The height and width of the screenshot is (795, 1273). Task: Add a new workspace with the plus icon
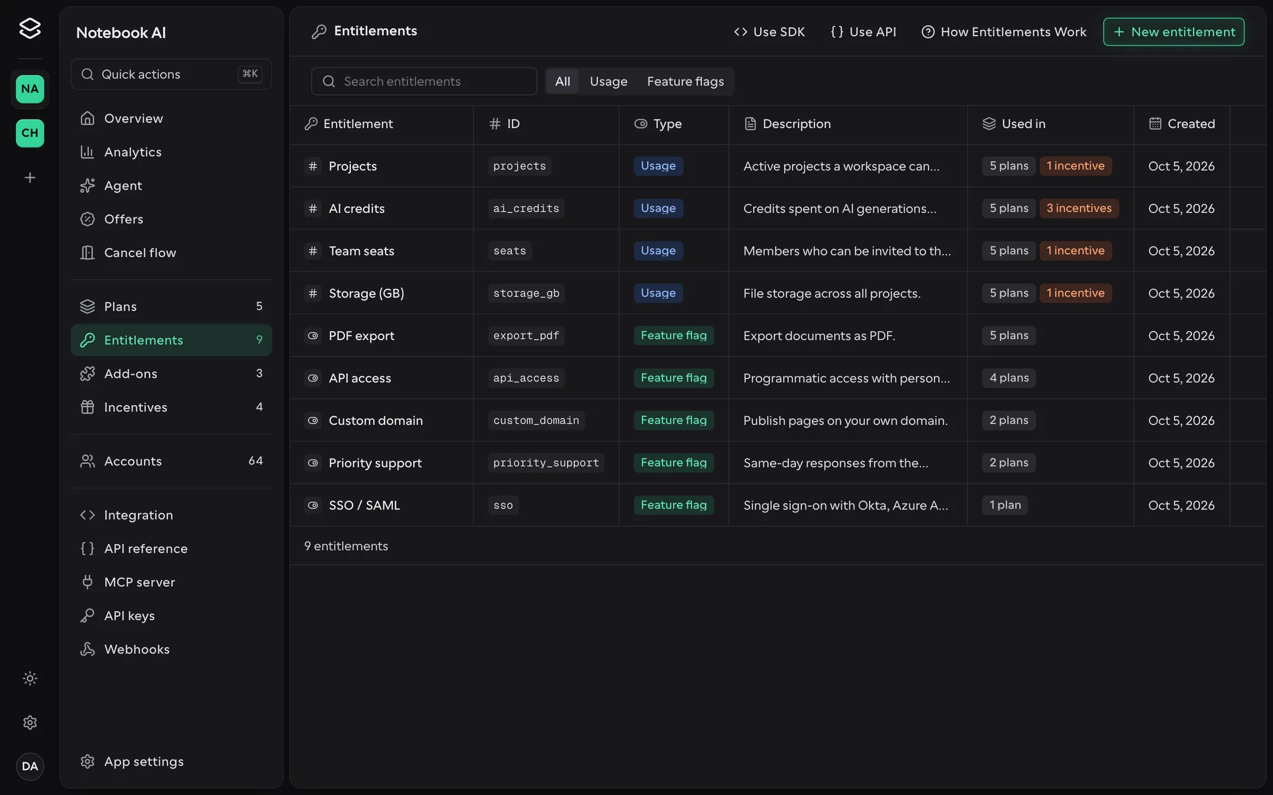(30, 177)
